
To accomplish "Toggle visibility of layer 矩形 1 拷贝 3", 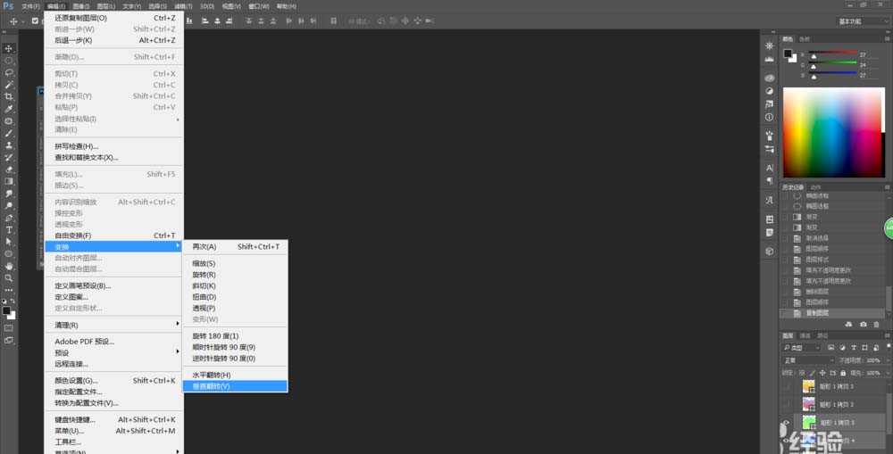I will coord(786,387).
